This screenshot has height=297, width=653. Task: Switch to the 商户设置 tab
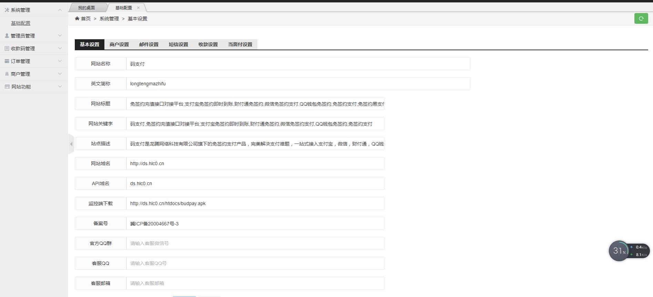click(119, 44)
